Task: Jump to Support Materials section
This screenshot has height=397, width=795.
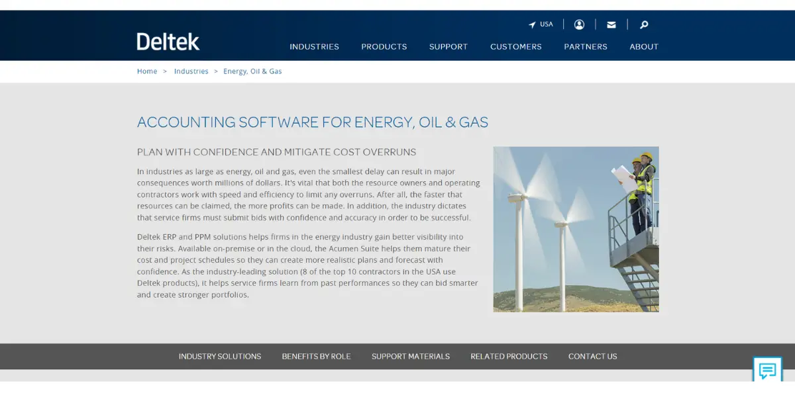Action: (411, 357)
